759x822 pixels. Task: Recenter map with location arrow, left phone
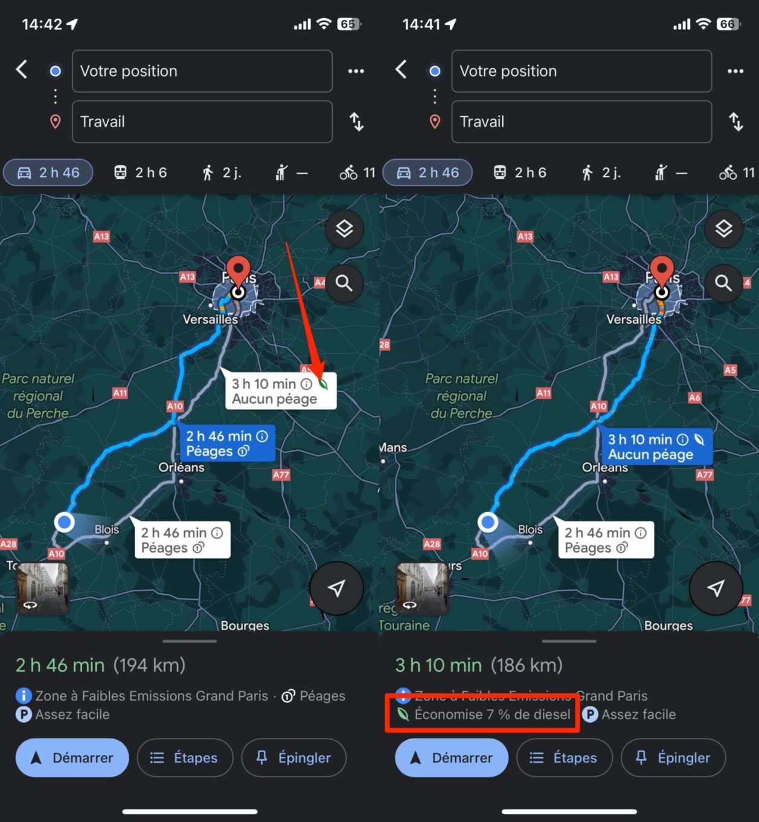337,588
